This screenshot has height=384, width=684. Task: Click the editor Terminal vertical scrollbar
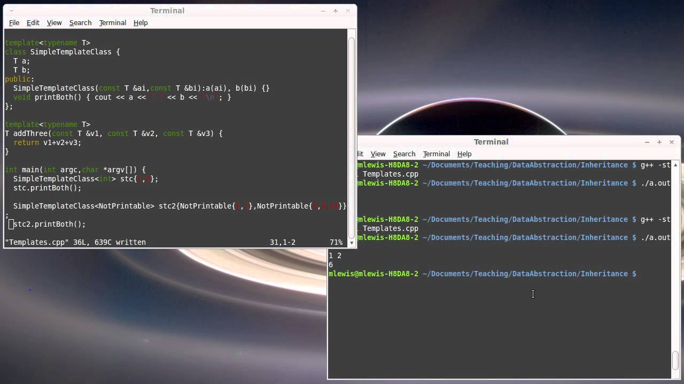pos(352,138)
